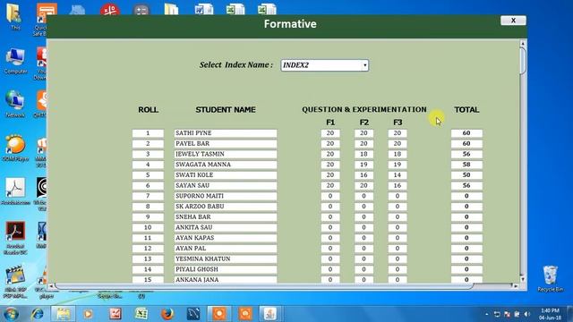Open the Windows Start menu
Viewport: 573px width, 322px height.
(11, 314)
